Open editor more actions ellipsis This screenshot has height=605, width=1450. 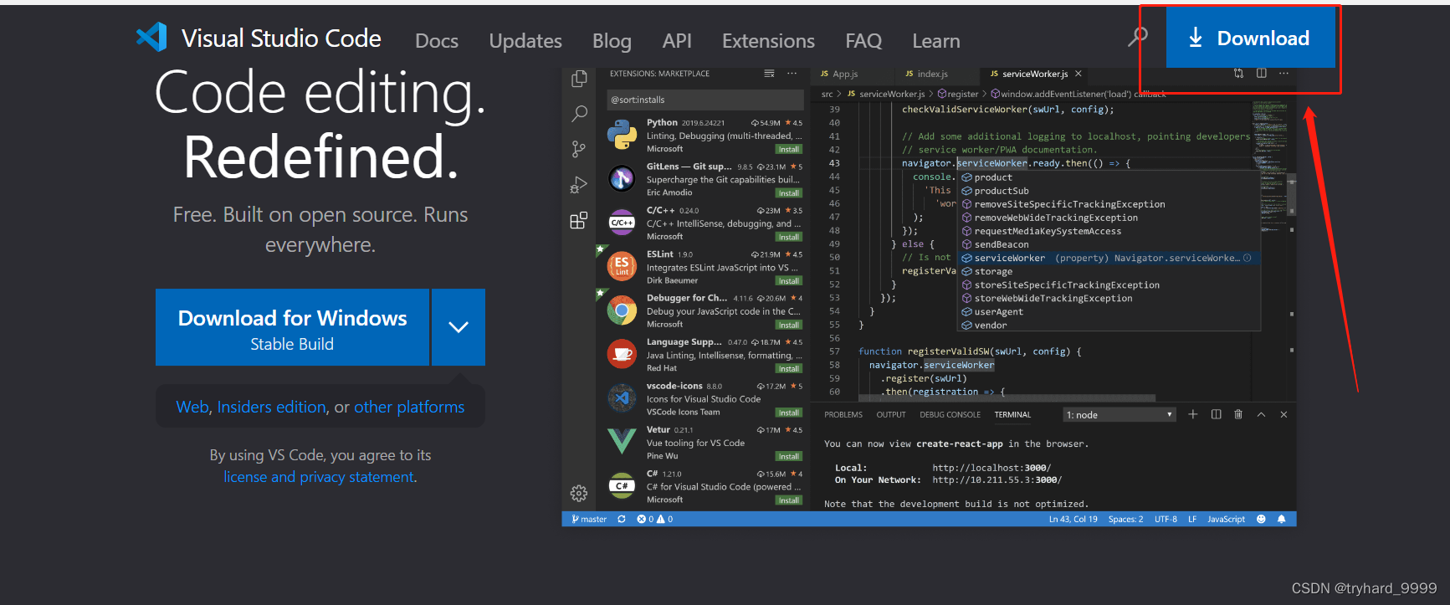pyautogui.click(x=1283, y=74)
